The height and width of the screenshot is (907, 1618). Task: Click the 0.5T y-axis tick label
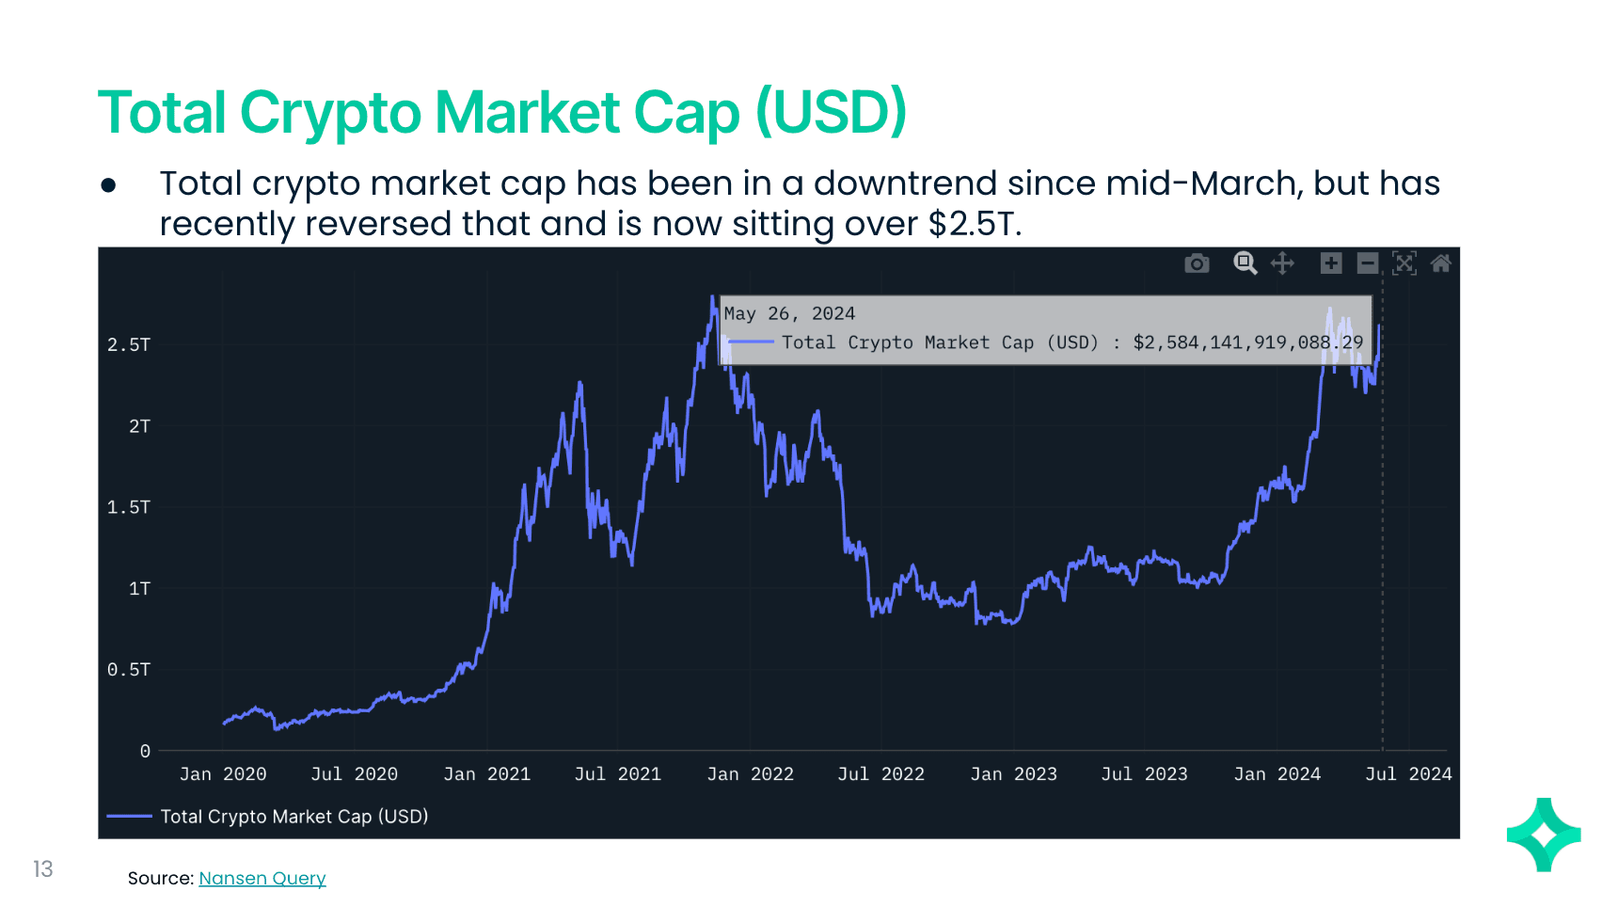129,670
